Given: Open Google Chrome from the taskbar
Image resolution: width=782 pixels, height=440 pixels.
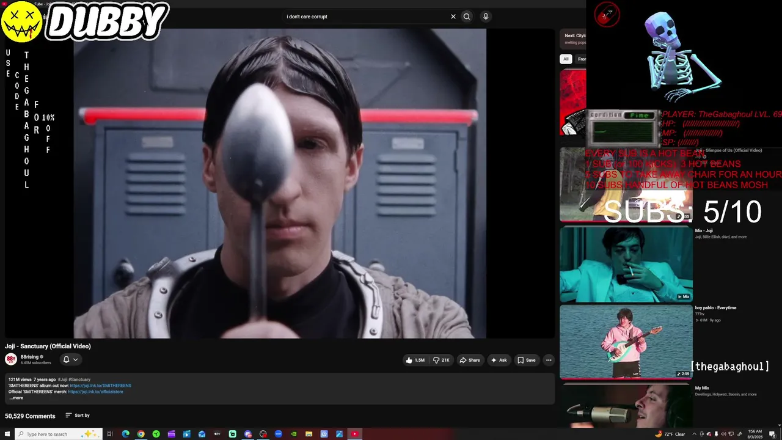Looking at the screenshot, I should coord(141,434).
